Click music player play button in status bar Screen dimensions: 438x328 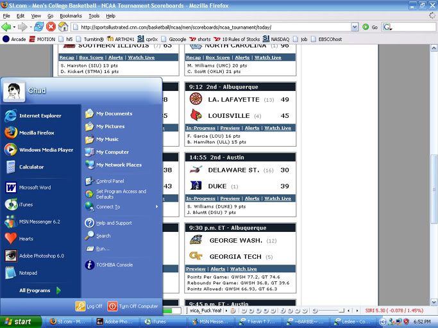pos(251,311)
